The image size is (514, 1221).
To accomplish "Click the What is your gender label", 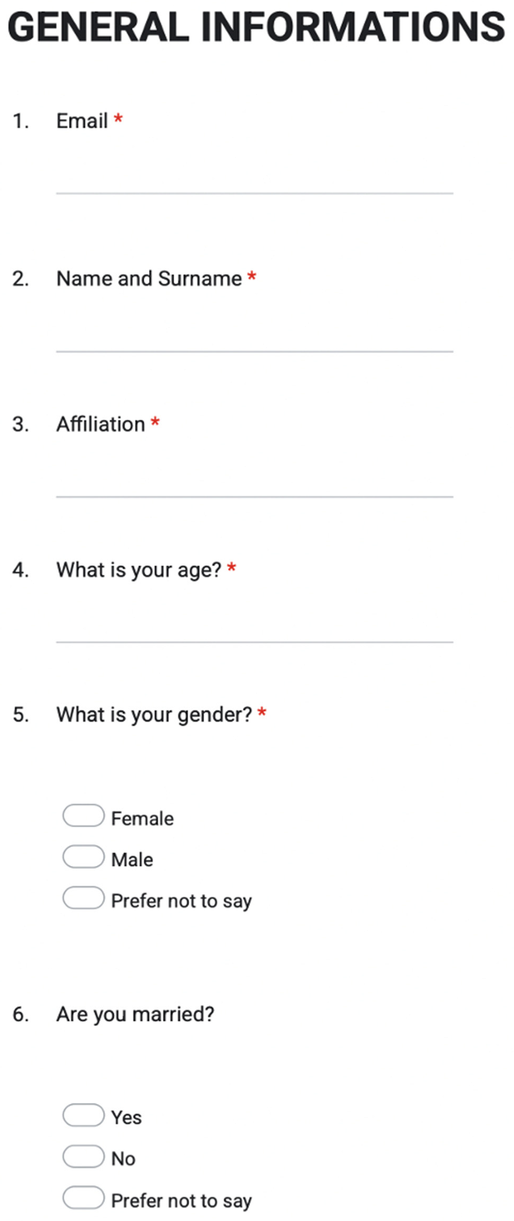I will (x=154, y=714).
